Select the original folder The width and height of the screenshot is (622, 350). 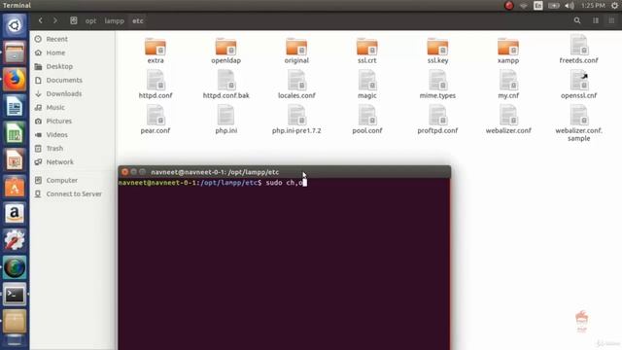(296, 51)
